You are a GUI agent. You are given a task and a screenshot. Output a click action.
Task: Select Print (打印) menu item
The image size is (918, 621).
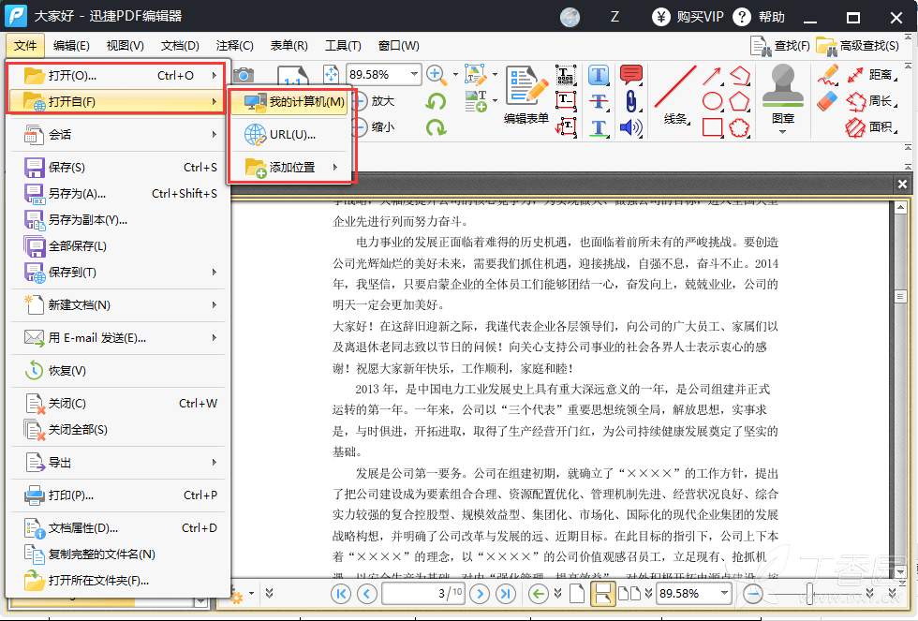tap(118, 495)
